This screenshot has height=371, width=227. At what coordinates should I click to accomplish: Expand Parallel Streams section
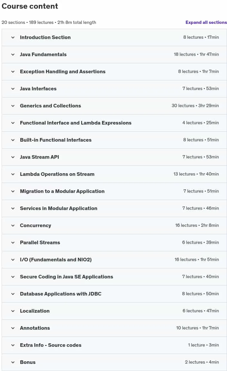point(114,243)
